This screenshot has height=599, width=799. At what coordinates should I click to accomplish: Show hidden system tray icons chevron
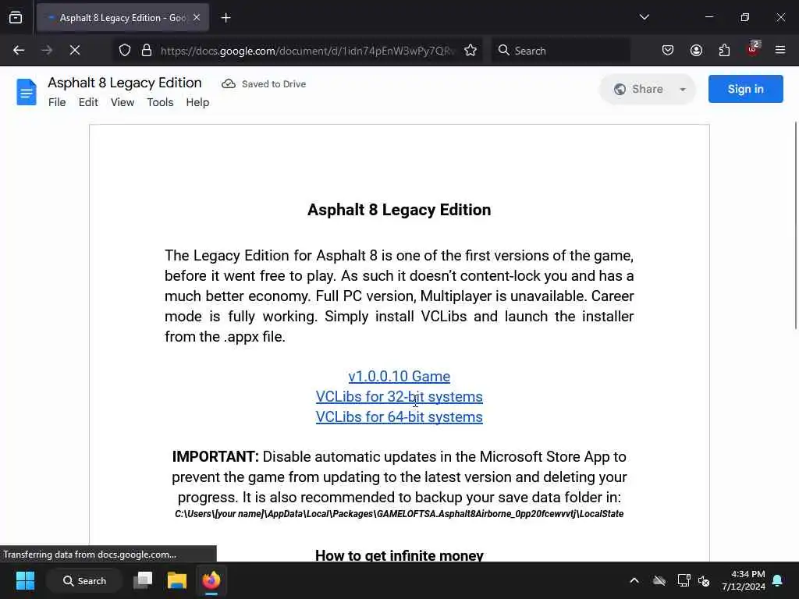[634, 580]
